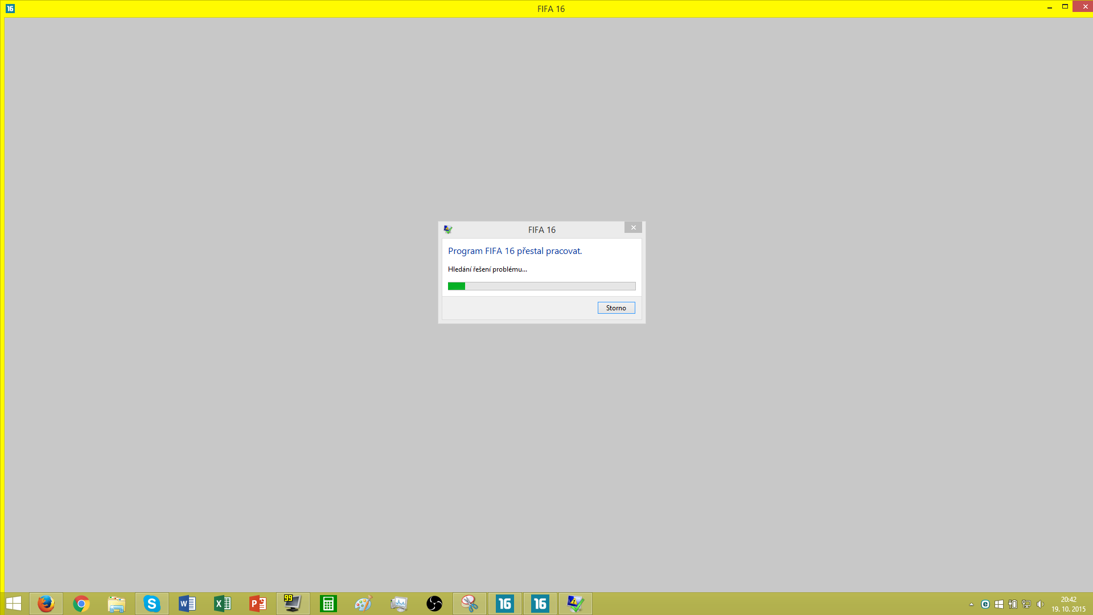Switch to the Snipping Tool on the taskbar
Image resolution: width=1093 pixels, height=615 pixels.
pyautogui.click(x=470, y=604)
